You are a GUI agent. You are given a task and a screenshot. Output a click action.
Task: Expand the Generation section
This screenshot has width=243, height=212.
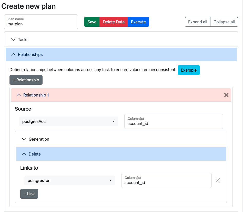[x=24, y=139]
